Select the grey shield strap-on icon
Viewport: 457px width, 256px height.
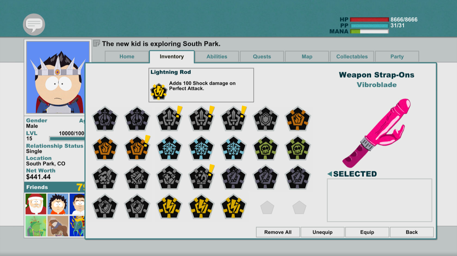[265, 119]
